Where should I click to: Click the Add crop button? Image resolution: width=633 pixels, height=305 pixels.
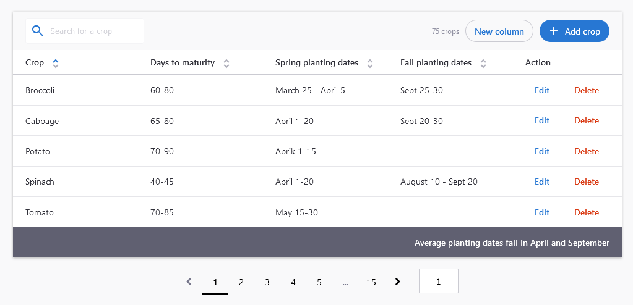point(574,31)
